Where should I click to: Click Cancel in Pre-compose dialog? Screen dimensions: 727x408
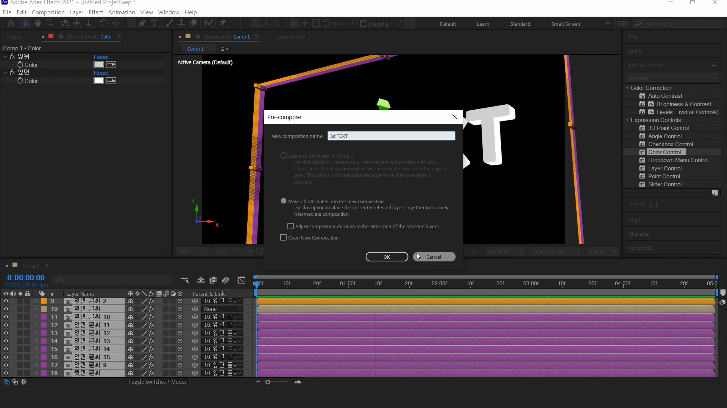(x=434, y=257)
